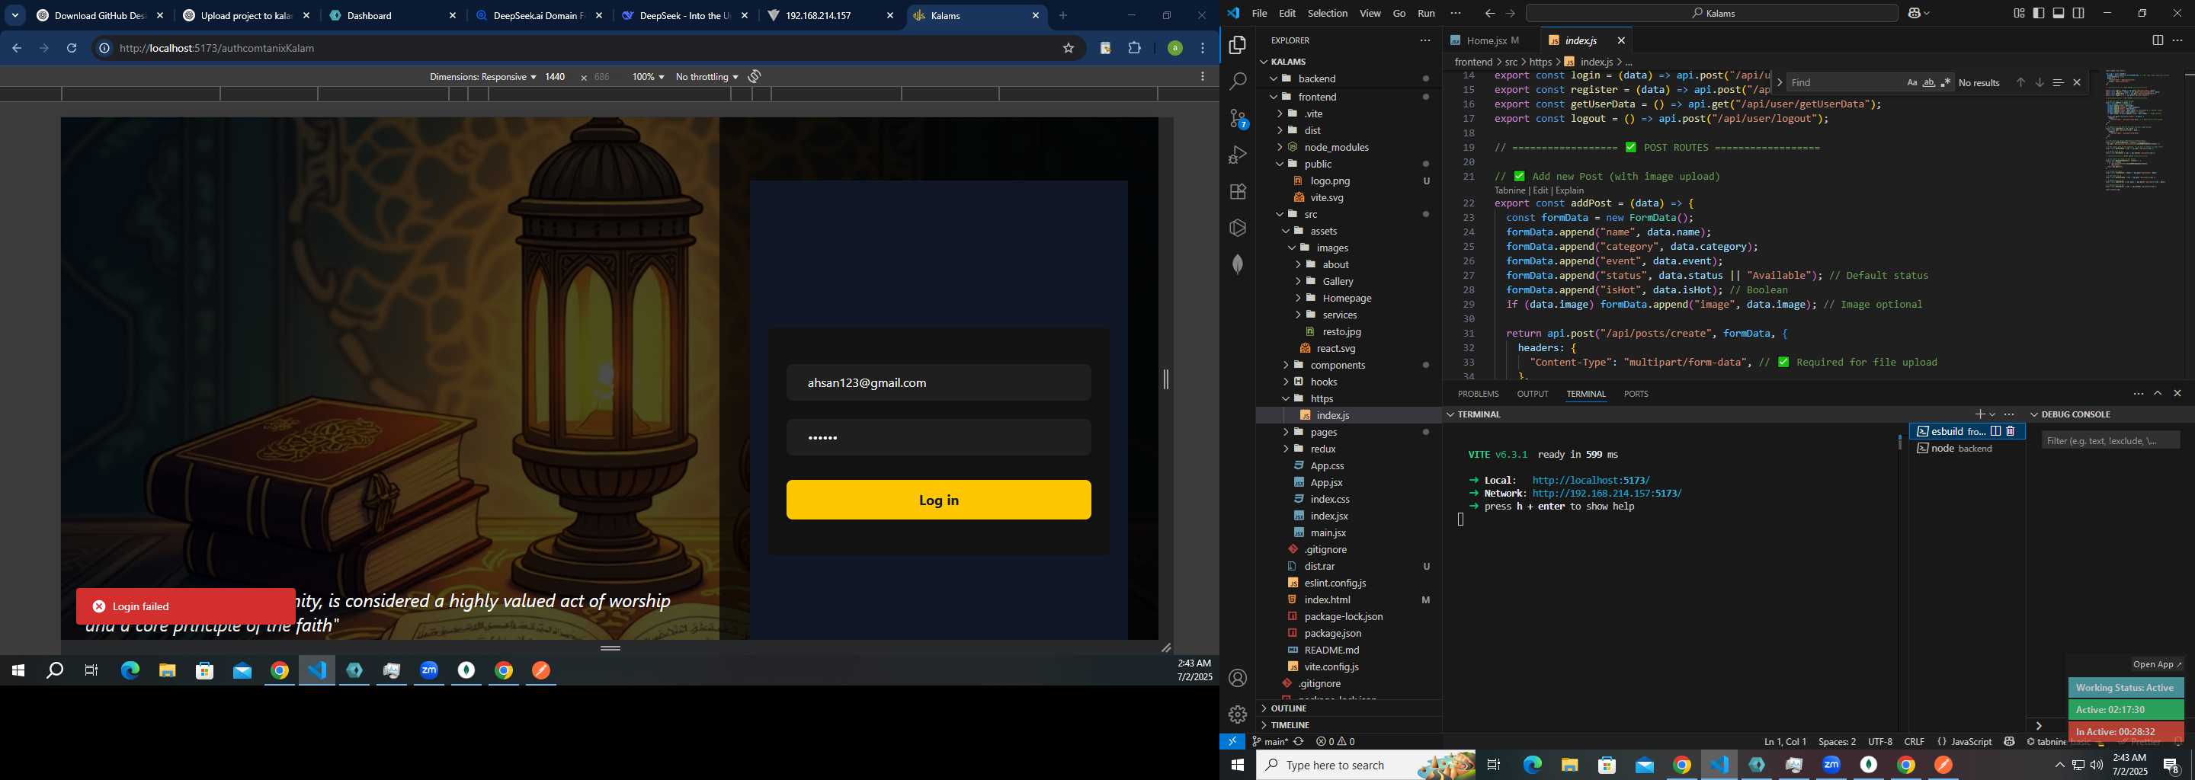Click the rotate icon in the device toolbar

coord(754,77)
